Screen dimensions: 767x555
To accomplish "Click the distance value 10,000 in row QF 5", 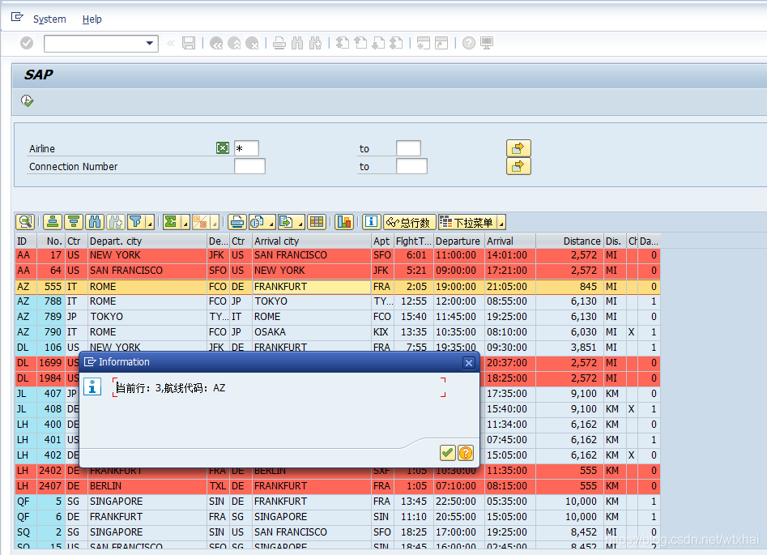I will pos(570,502).
